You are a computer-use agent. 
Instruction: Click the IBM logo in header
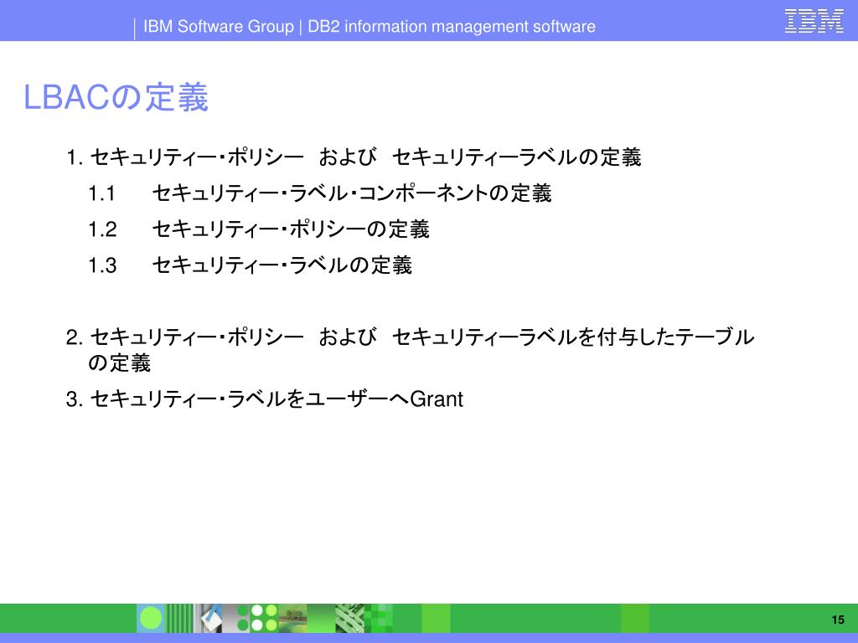(x=814, y=21)
